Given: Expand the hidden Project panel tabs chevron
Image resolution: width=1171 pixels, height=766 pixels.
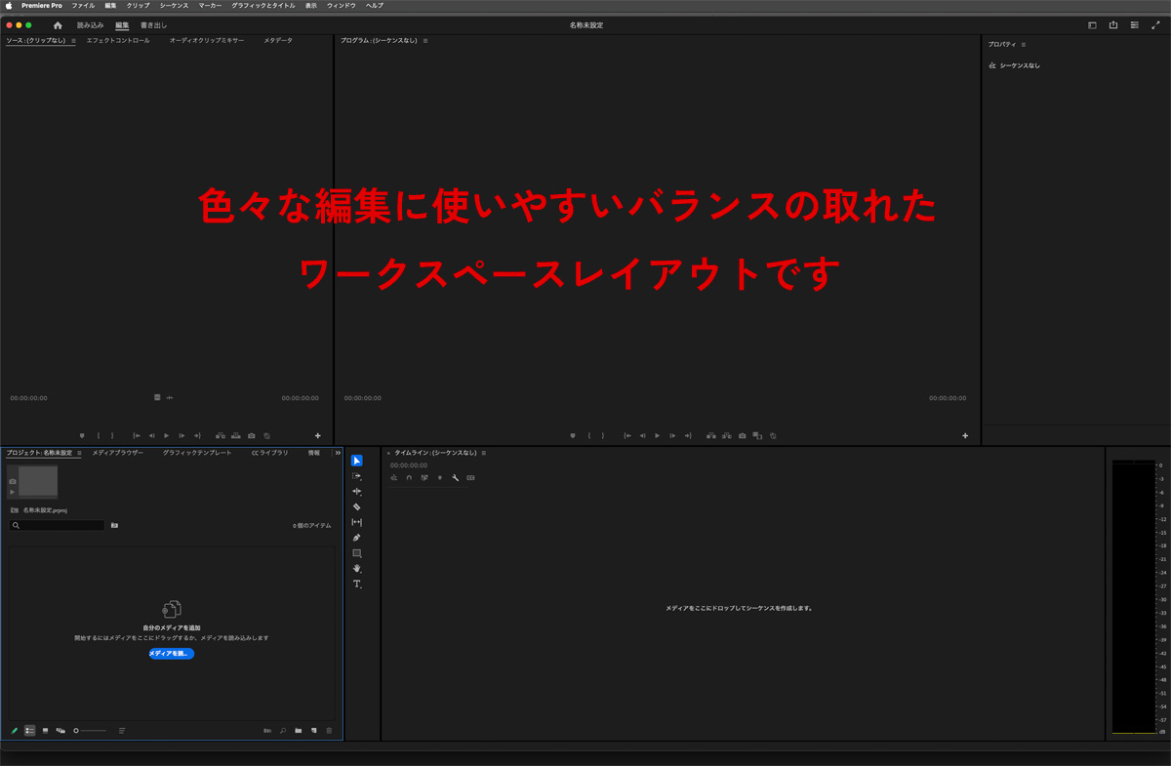Looking at the screenshot, I should (x=338, y=453).
